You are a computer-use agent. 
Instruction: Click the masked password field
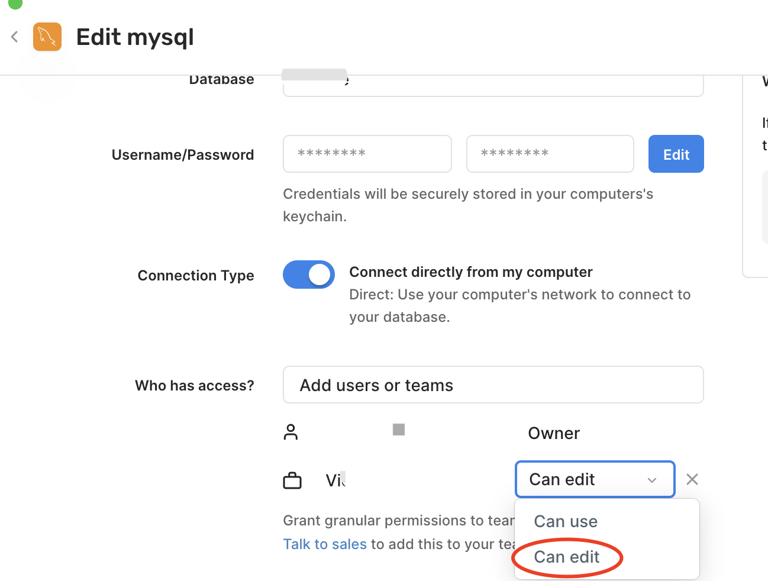[x=550, y=154]
